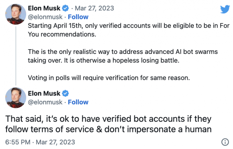This screenshot has width=233, height=149.
Task: Click the verified badge on first tweet
Action: (x=65, y=8)
